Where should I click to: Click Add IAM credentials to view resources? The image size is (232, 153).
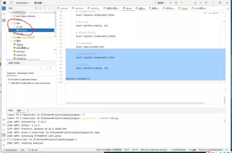pyautogui.click(x=31, y=83)
